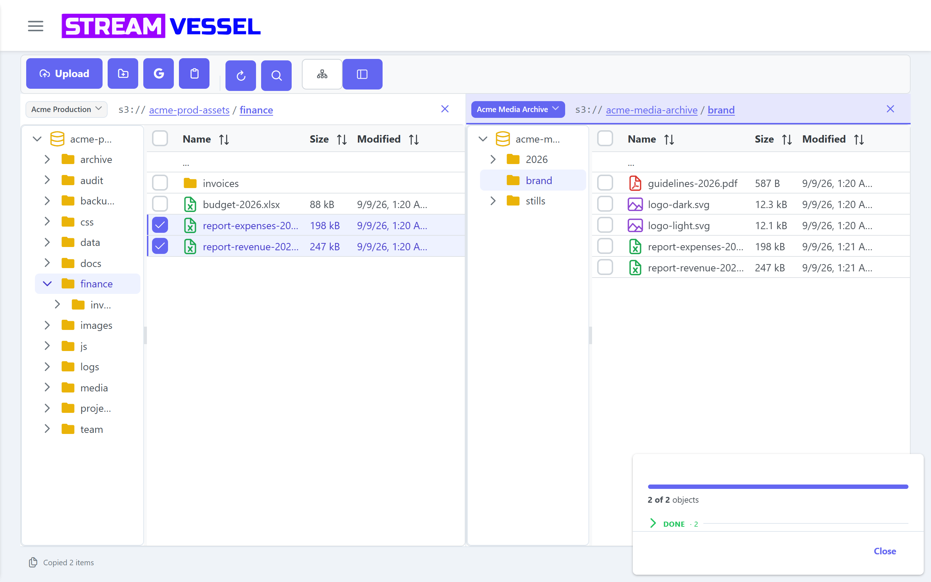Open the Acme Media Archive profile dropdown

point(518,109)
